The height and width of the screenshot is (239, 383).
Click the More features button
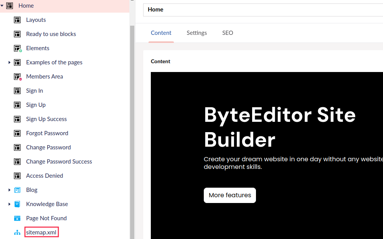(x=229, y=195)
